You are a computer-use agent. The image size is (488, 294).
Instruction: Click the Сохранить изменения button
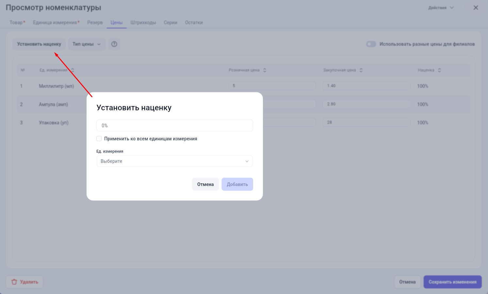click(x=452, y=282)
